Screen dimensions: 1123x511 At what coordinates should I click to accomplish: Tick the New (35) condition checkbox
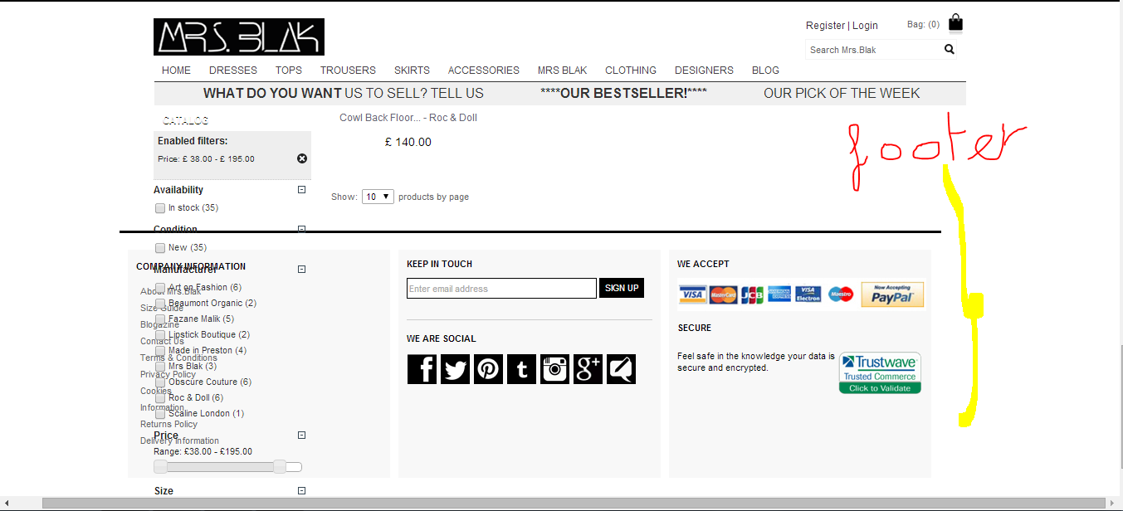(160, 248)
